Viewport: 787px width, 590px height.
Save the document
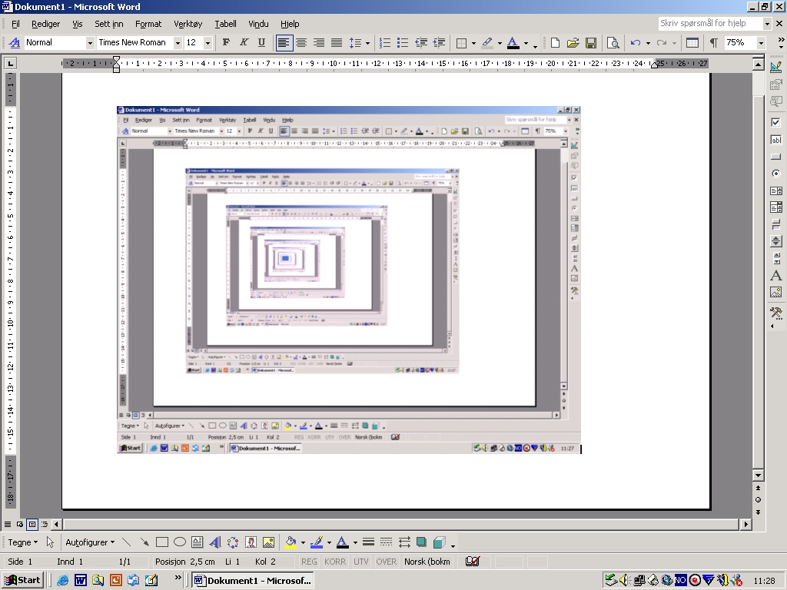click(591, 43)
